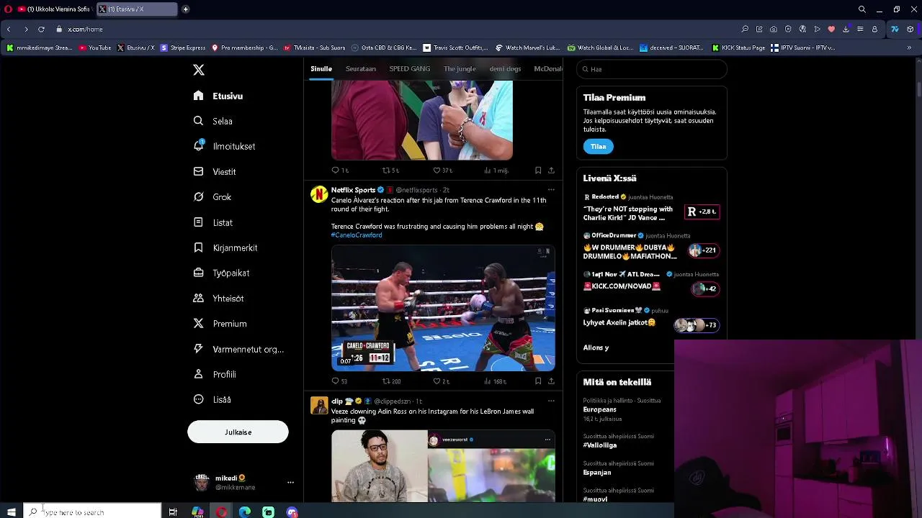
Task: Open Etusivu home in sidebar
Action: pyautogui.click(x=218, y=96)
